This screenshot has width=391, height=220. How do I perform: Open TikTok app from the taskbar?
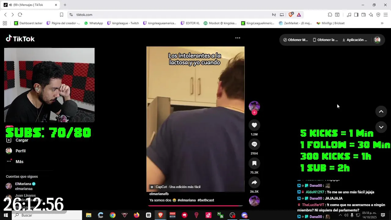(x=208, y=215)
